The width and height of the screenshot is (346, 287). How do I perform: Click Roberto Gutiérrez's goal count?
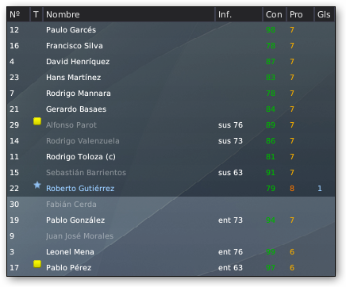coord(320,189)
